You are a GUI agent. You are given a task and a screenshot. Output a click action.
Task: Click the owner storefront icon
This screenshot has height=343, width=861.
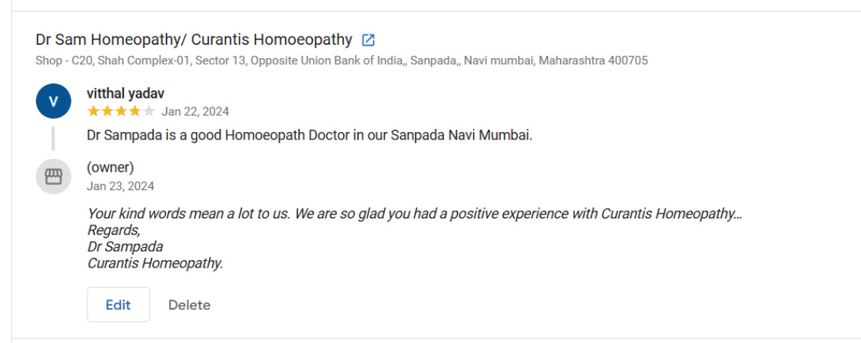coord(53,177)
